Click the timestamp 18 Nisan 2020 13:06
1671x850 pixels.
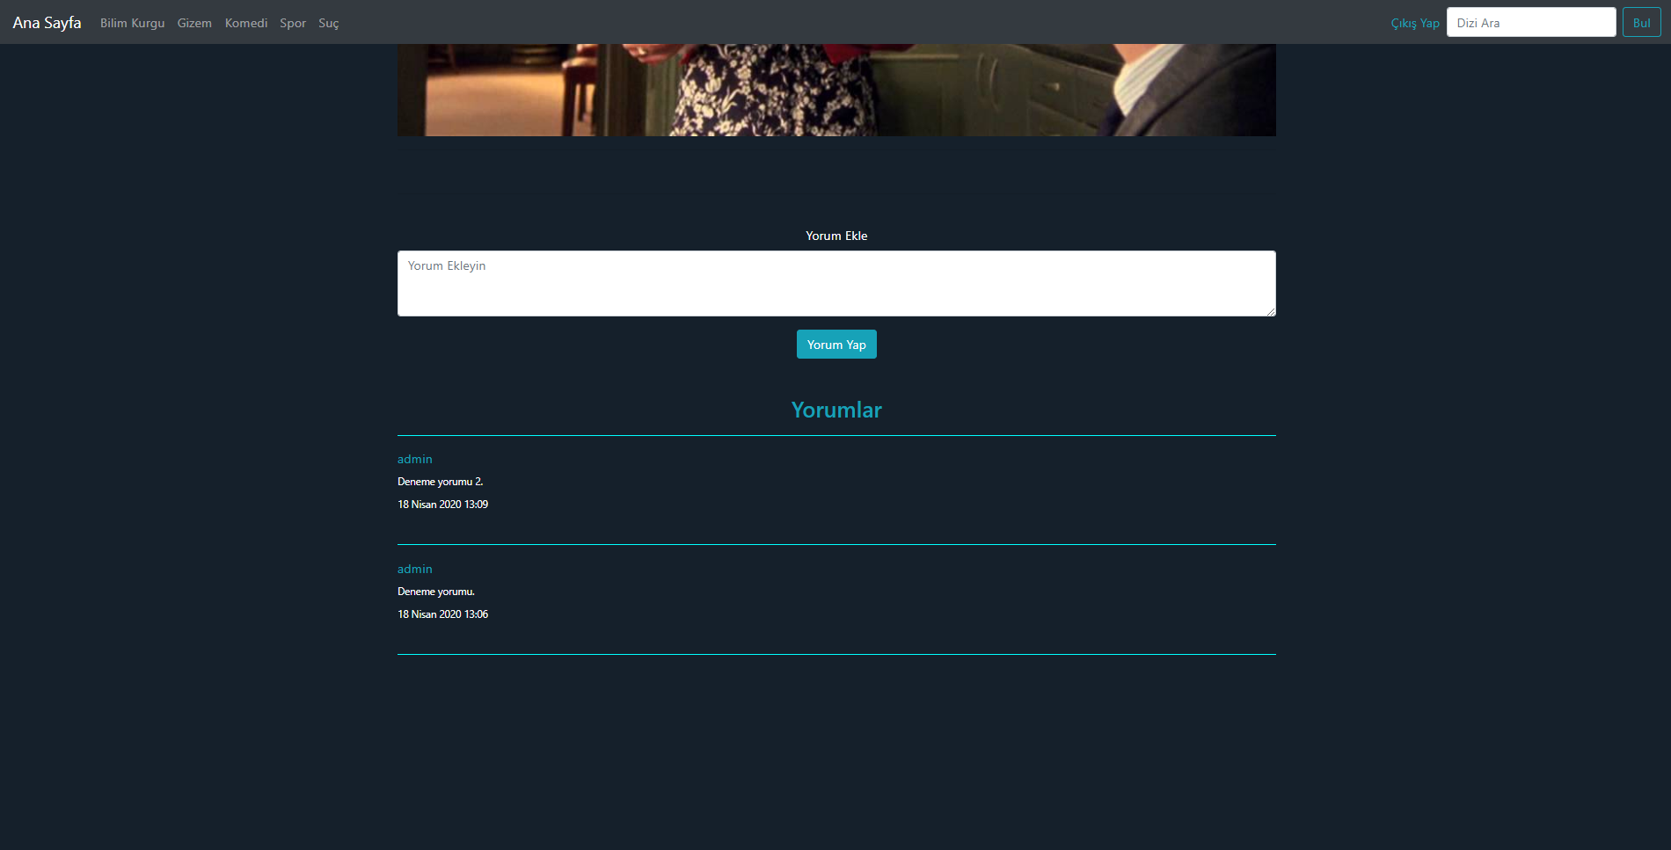pos(442,614)
